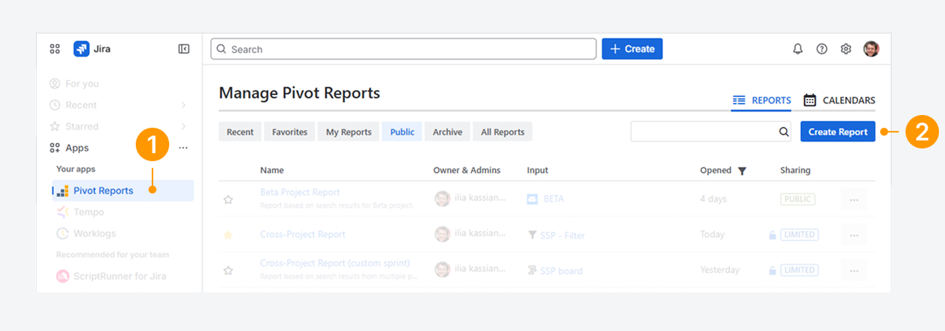Open Pivot Reports app in sidebar
The image size is (945, 331).
coord(123,191)
